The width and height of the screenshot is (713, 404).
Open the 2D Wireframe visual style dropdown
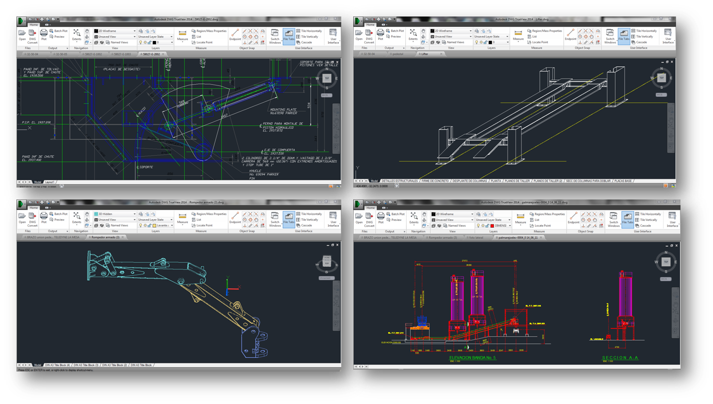[134, 31]
